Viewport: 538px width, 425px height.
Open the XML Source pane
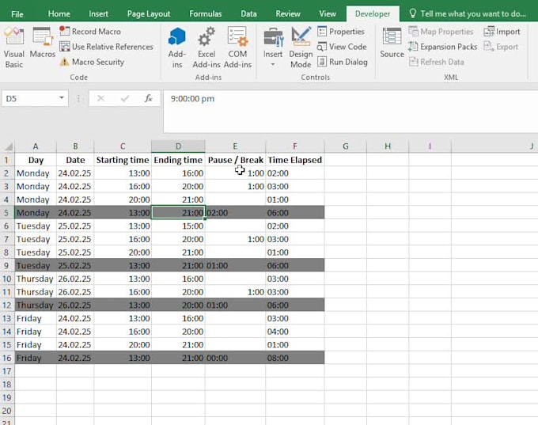click(x=392, y=43)
